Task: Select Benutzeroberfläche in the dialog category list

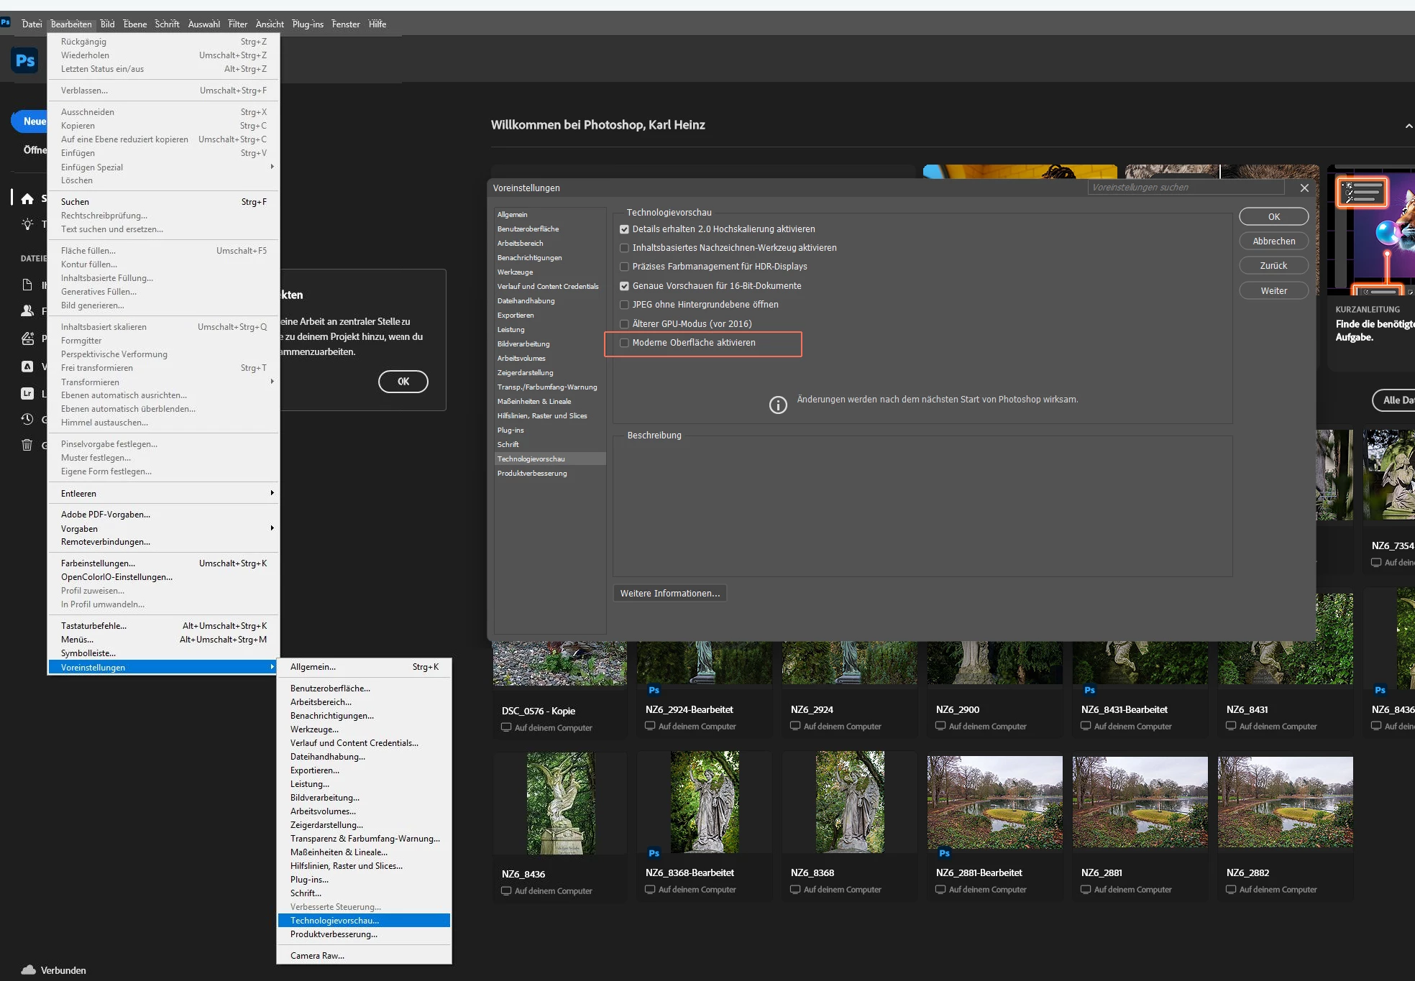Action: point(550,229)
